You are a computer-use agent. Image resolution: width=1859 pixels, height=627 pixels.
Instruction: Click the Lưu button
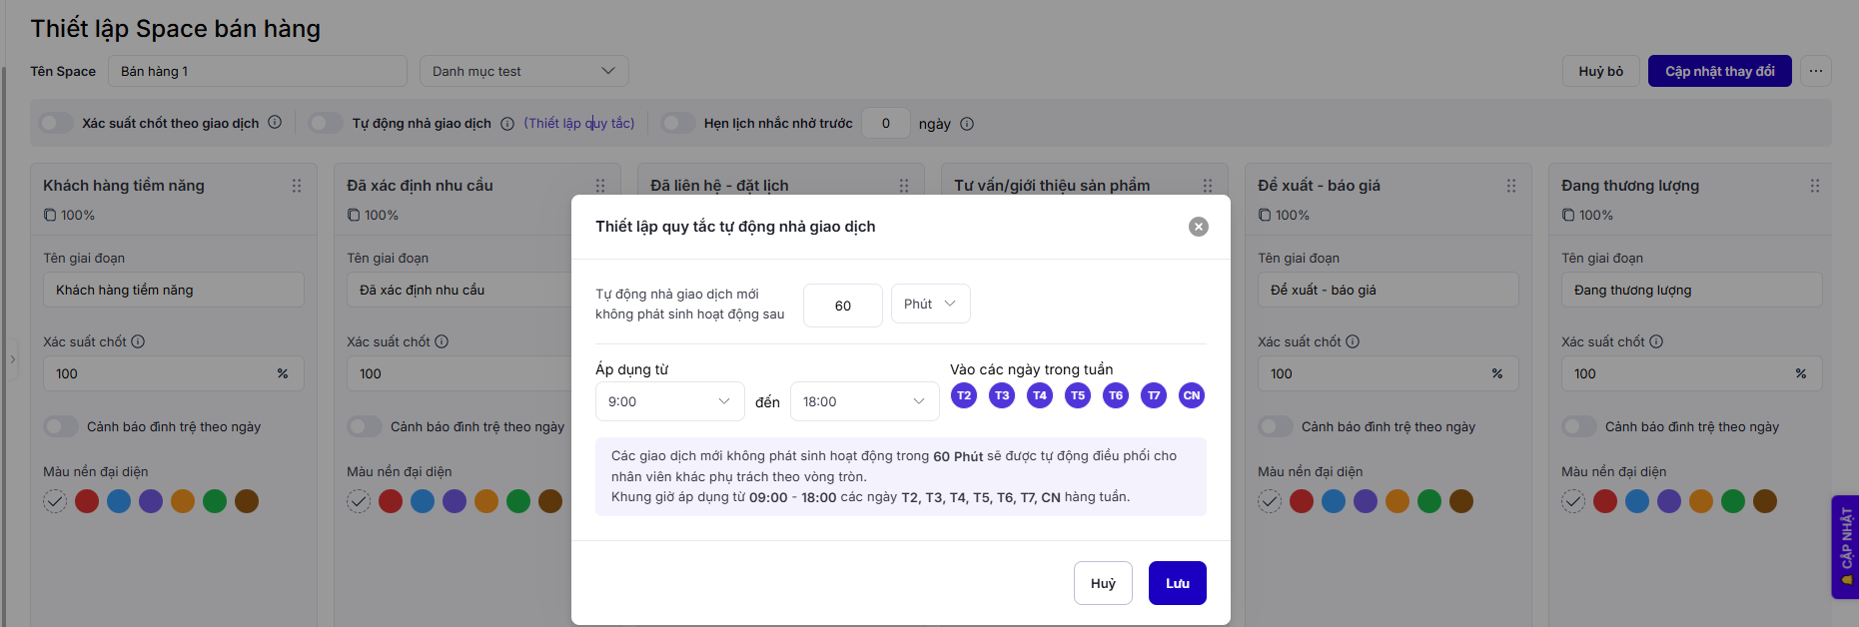(x=1177, y=583)
